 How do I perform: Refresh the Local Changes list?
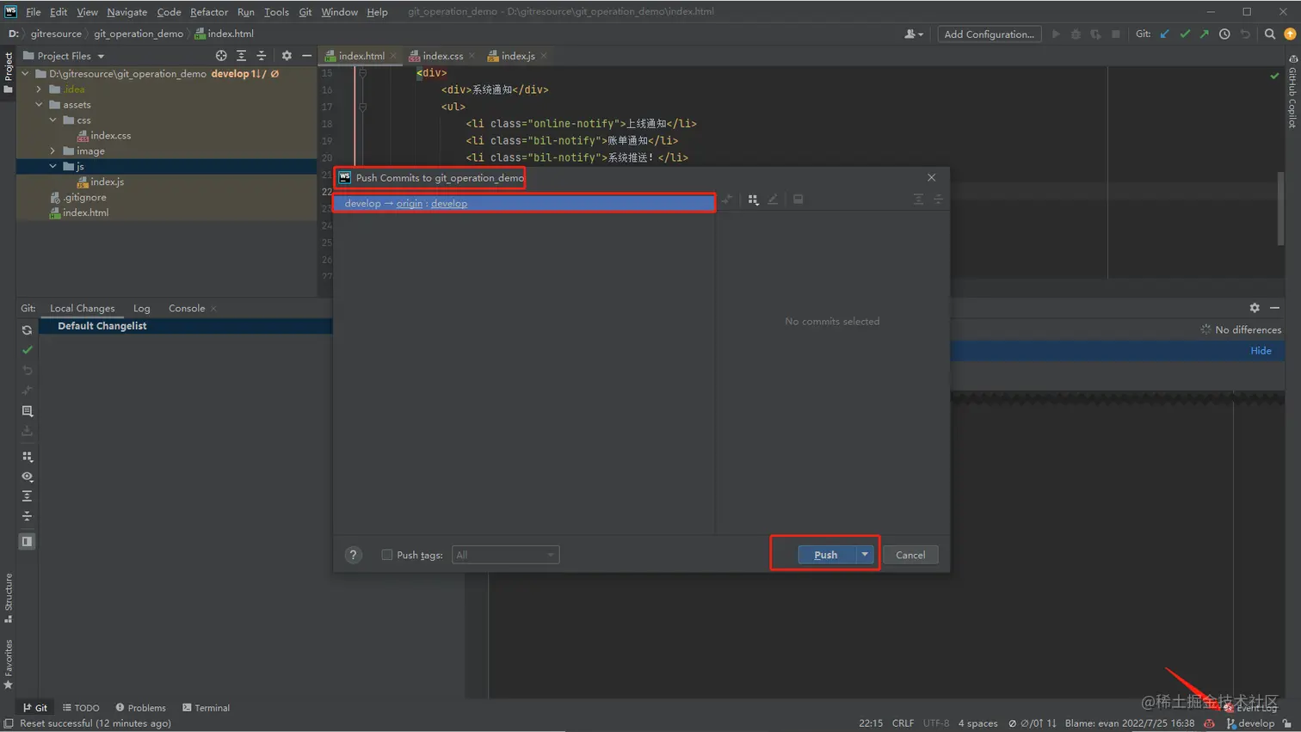point(27,329)
